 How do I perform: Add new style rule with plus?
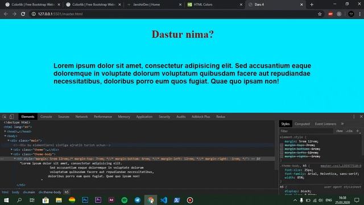tap(358, 131)
